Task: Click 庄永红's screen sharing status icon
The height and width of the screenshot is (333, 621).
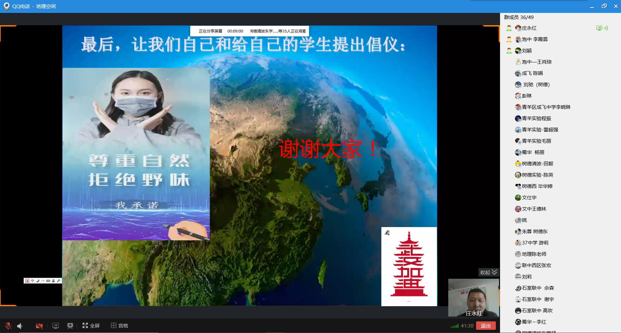Action: click(599, 28)
